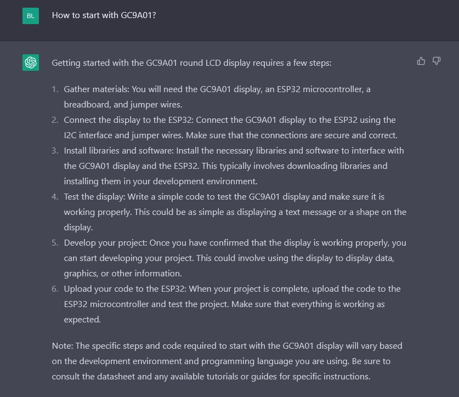The width and height of the screenshot is (459, 397).
Task: Click the green BL user avatar
Action: click(x=31, y=16)
